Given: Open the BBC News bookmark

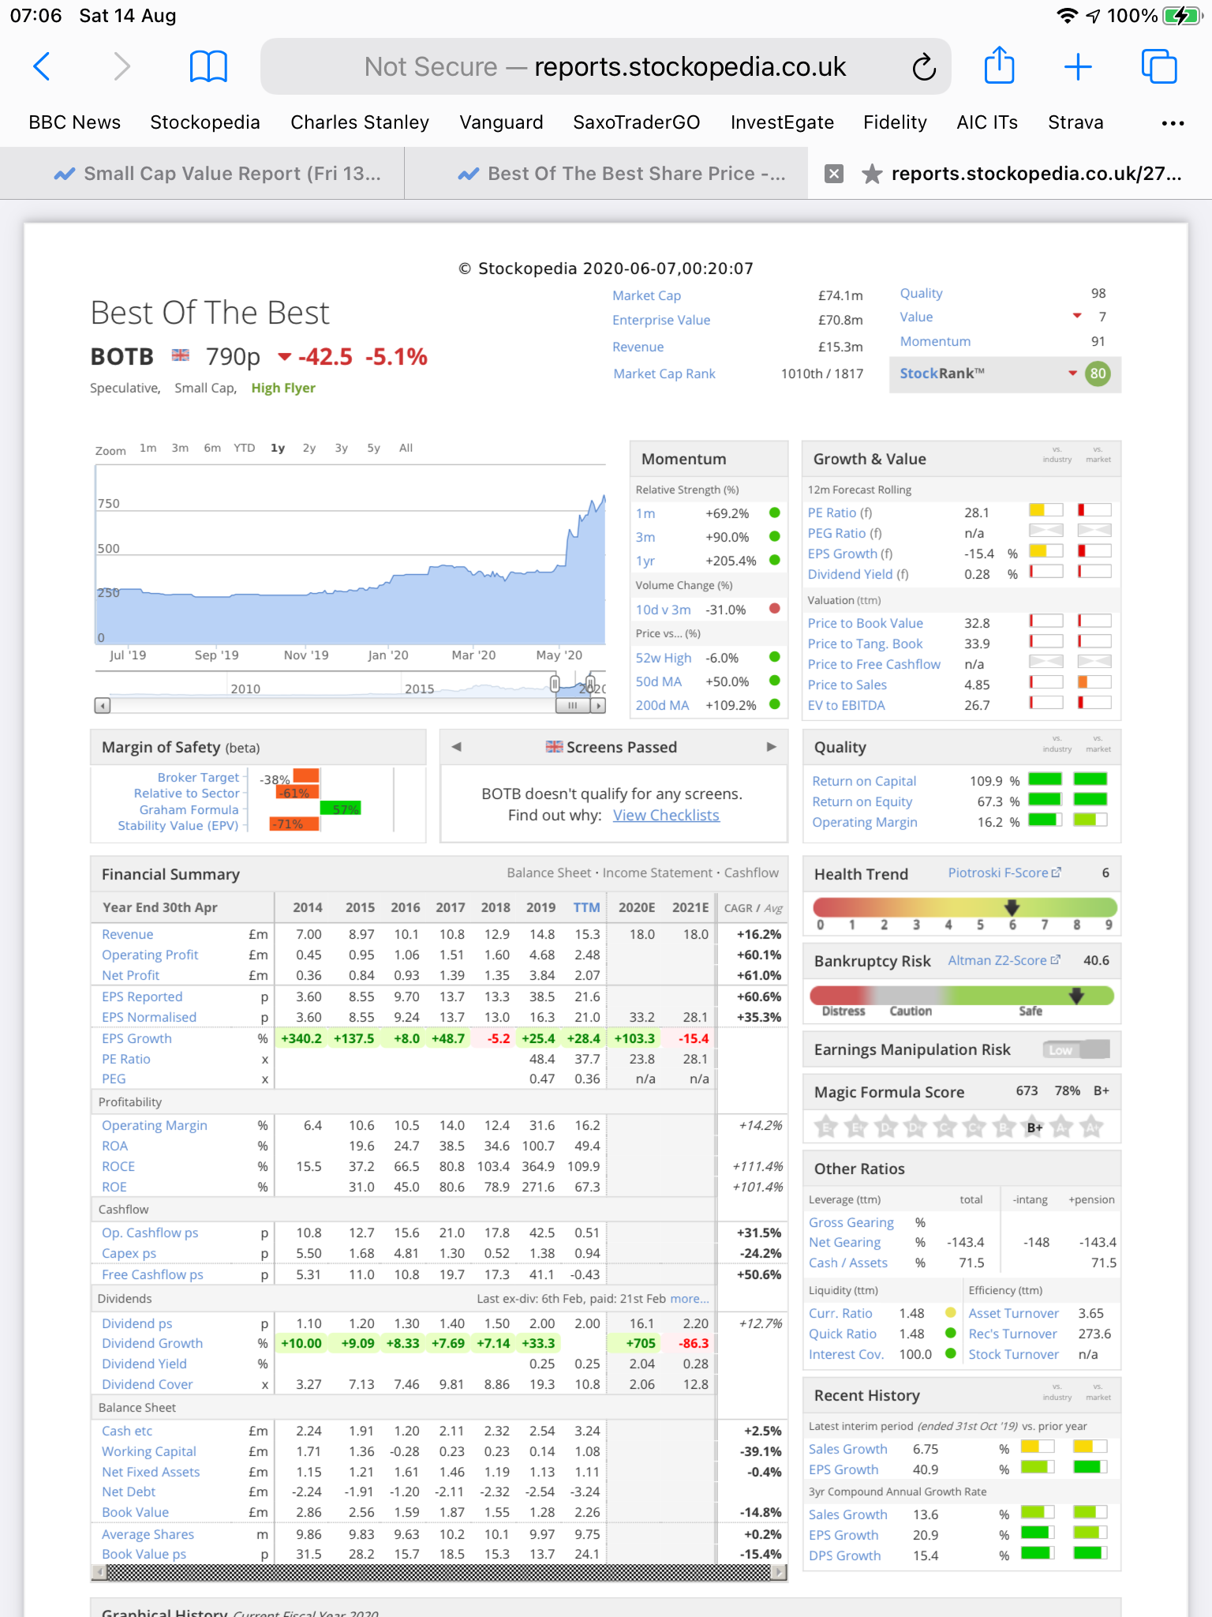Looking at the screenshot, I should click(75, 122).
